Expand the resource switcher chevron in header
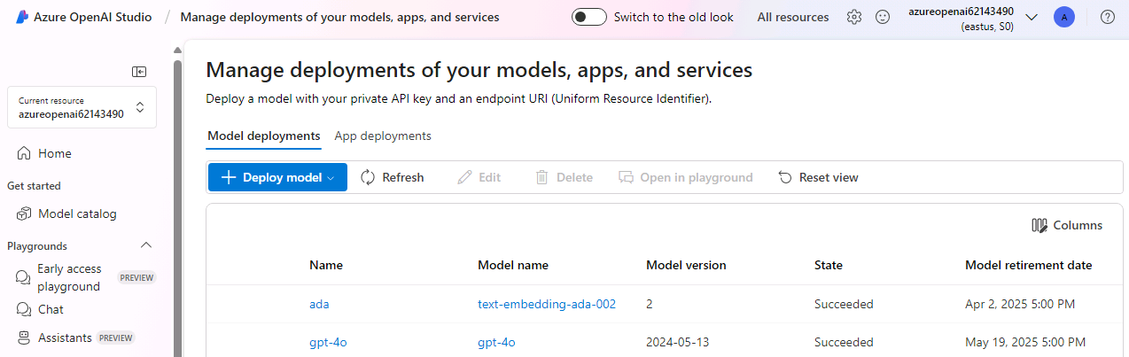This screenshot has height=357, width=1129. pos(1032,17)
